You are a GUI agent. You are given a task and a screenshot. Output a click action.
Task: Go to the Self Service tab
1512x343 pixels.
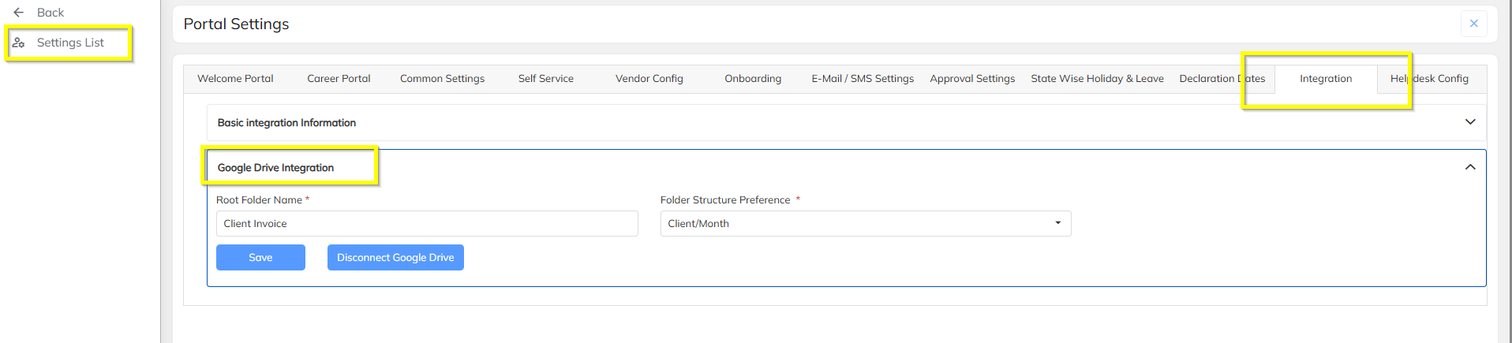coord(545,79)
